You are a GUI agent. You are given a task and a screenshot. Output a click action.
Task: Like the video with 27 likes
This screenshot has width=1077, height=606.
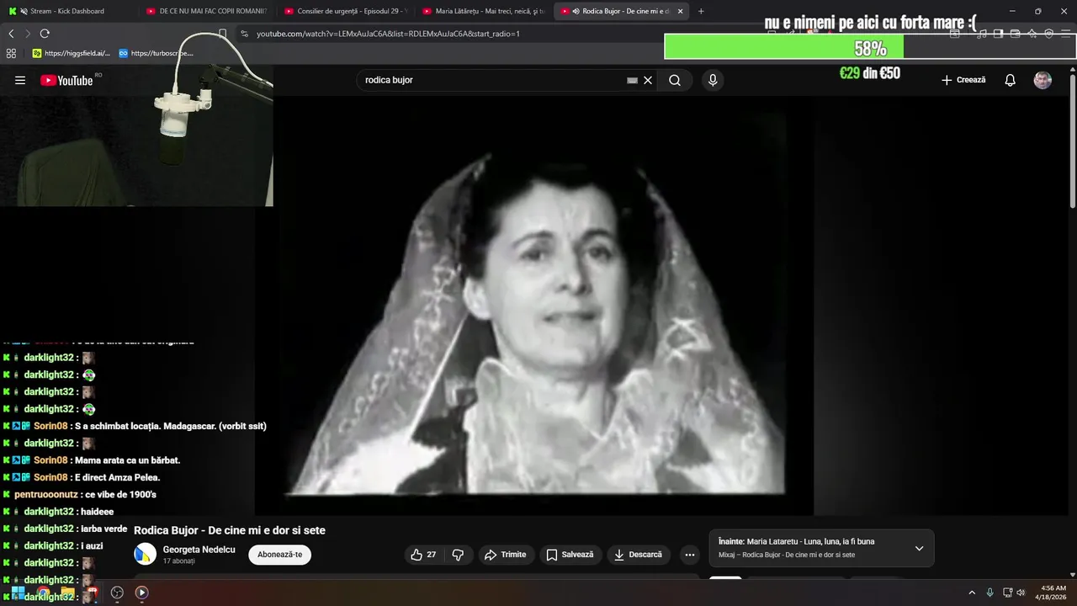423,555
